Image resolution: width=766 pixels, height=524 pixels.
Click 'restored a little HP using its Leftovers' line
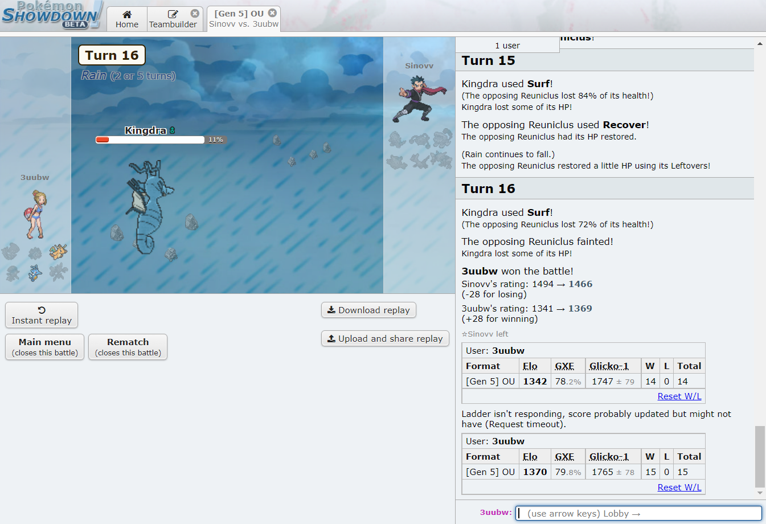585,166
